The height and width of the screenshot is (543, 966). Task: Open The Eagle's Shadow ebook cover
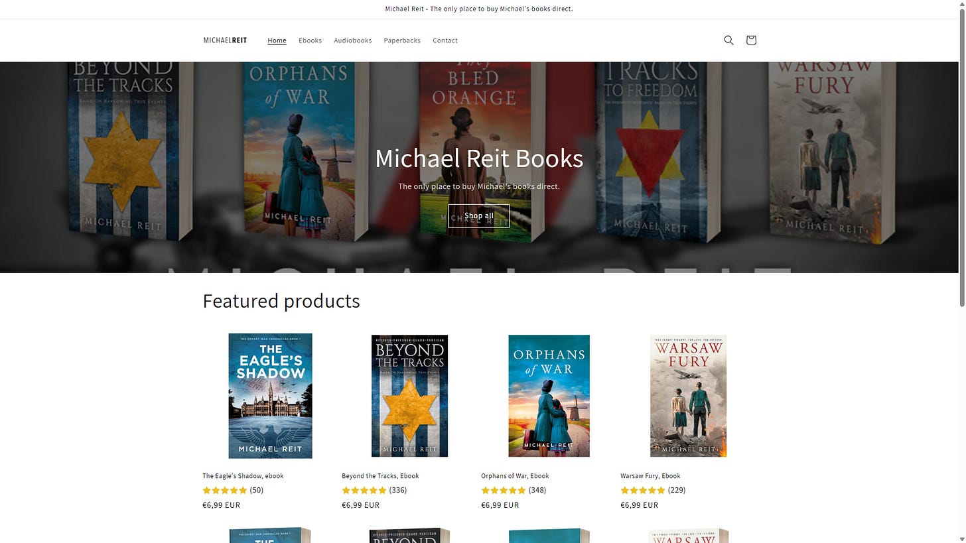270,396
